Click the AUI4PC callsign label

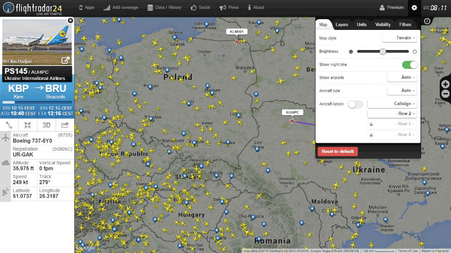[292, 112]
